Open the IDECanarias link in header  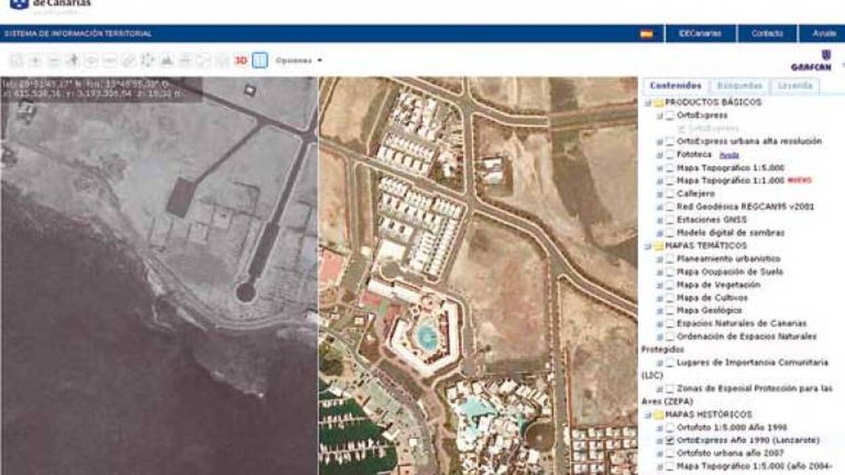pyautogui.click(x=700, y=33)
